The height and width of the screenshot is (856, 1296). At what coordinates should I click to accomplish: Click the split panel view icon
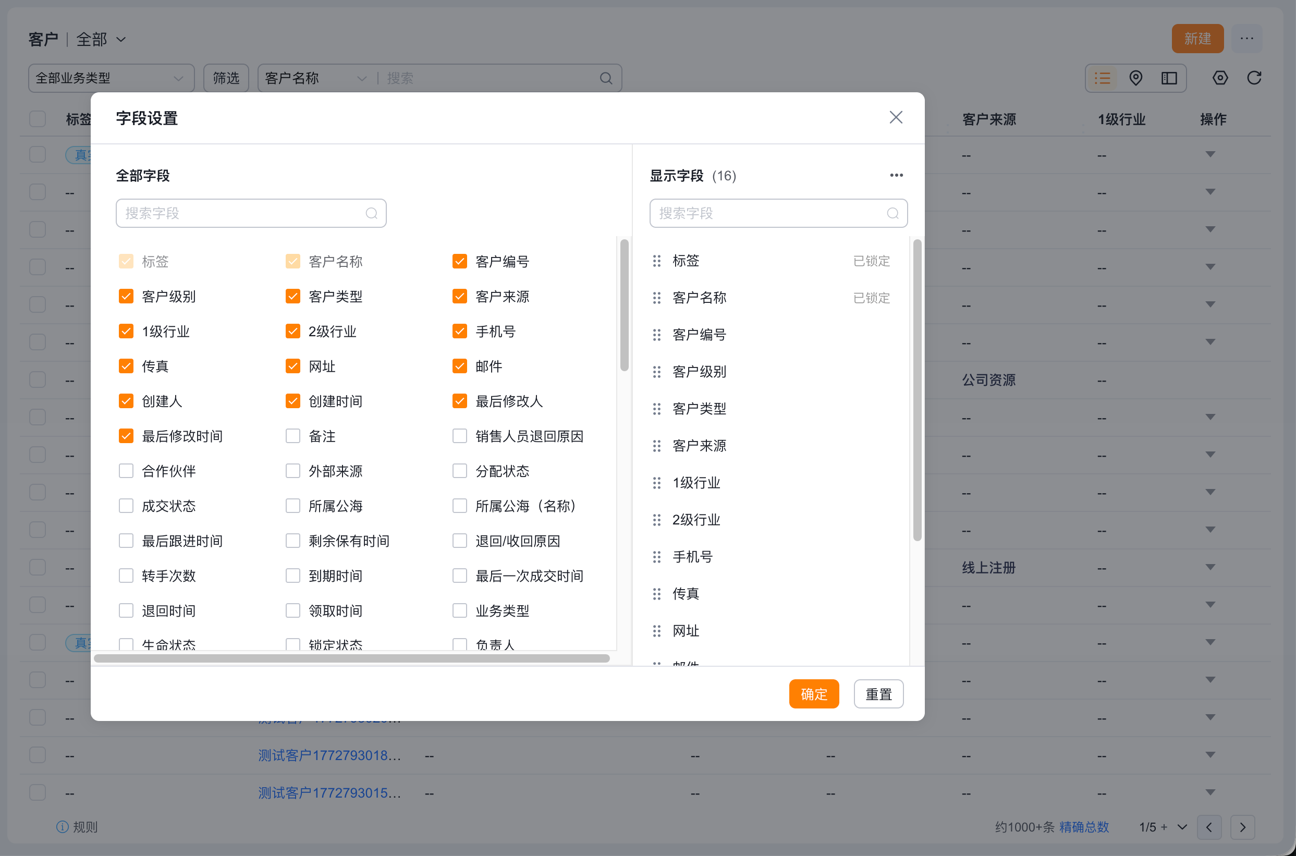1169,78
